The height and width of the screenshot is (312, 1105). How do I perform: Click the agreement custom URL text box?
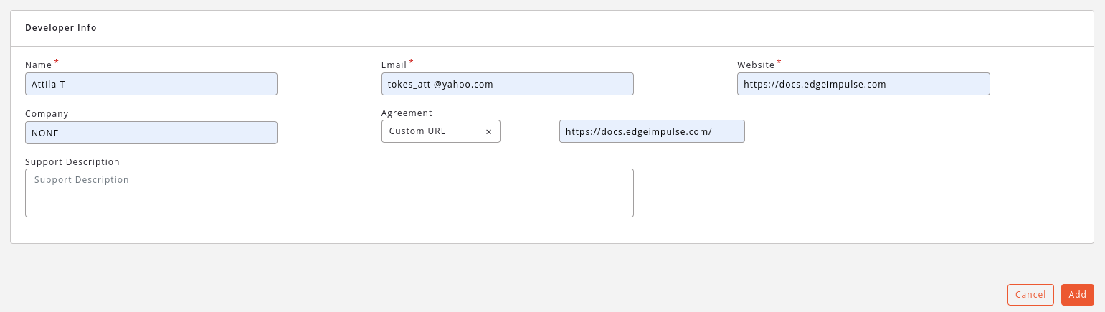pos(652,131)
